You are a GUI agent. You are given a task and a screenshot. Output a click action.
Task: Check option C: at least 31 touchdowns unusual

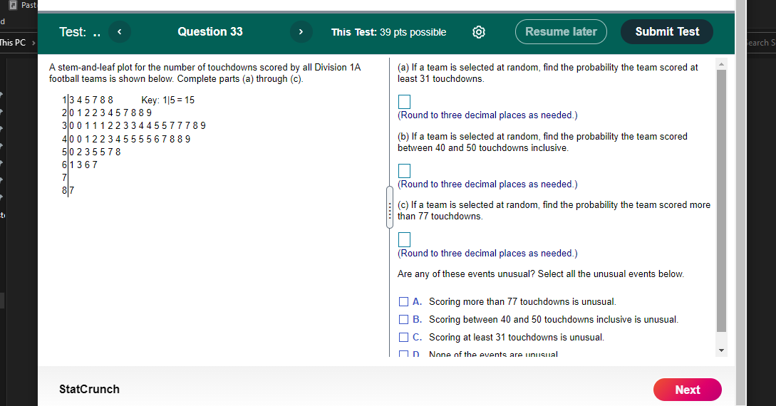[404, 337]
